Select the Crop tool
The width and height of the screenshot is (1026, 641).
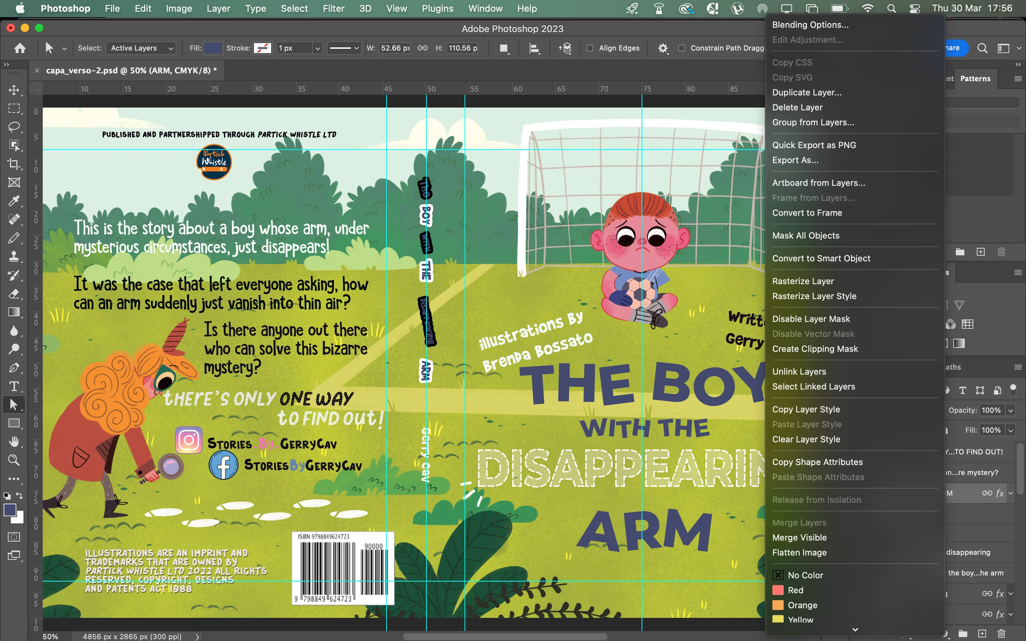click(14, 164)
